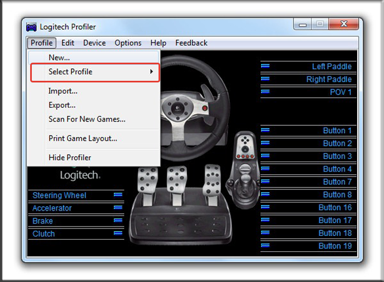Click the Button 7 blue indicator icon
The height and width of the screenshot is (282, 384).
(x=265, y=181)
